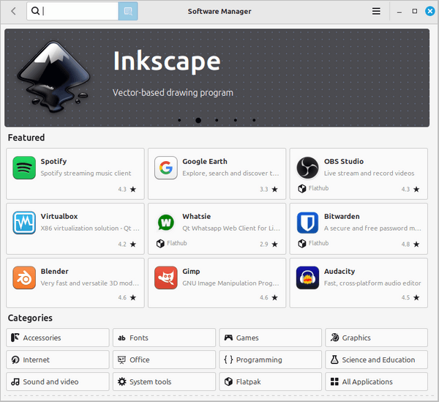Click the Spotify app icon
Screen dimensions: 439x402
[24, 168]
